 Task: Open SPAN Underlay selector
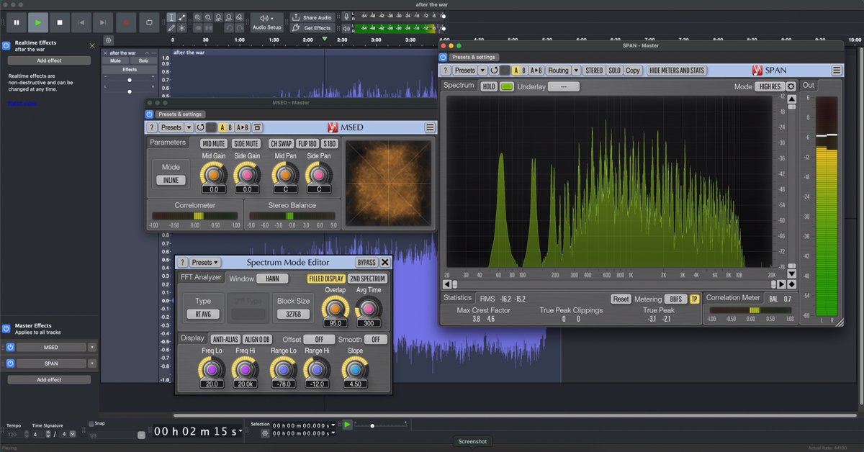coord(564,86)
